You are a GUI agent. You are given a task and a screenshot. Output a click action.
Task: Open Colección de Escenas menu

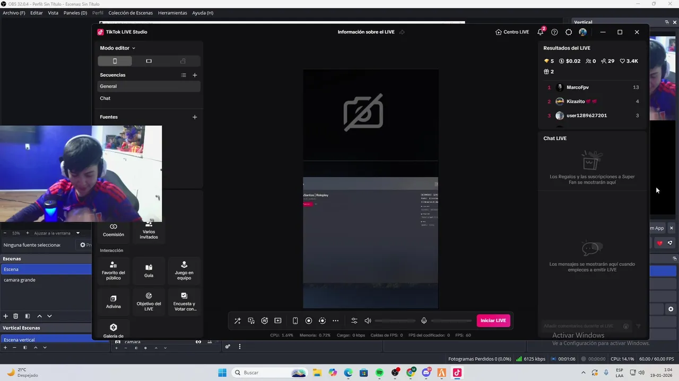tap(130, 13)
